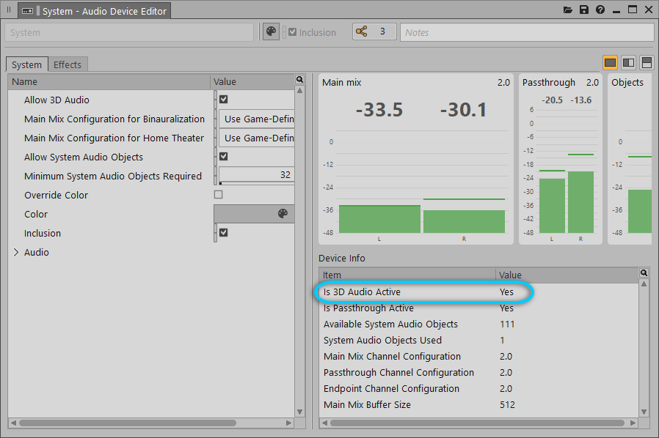Click search icon in property list header
The width and height of the screenshot is (659, 438).
[299, 80]
